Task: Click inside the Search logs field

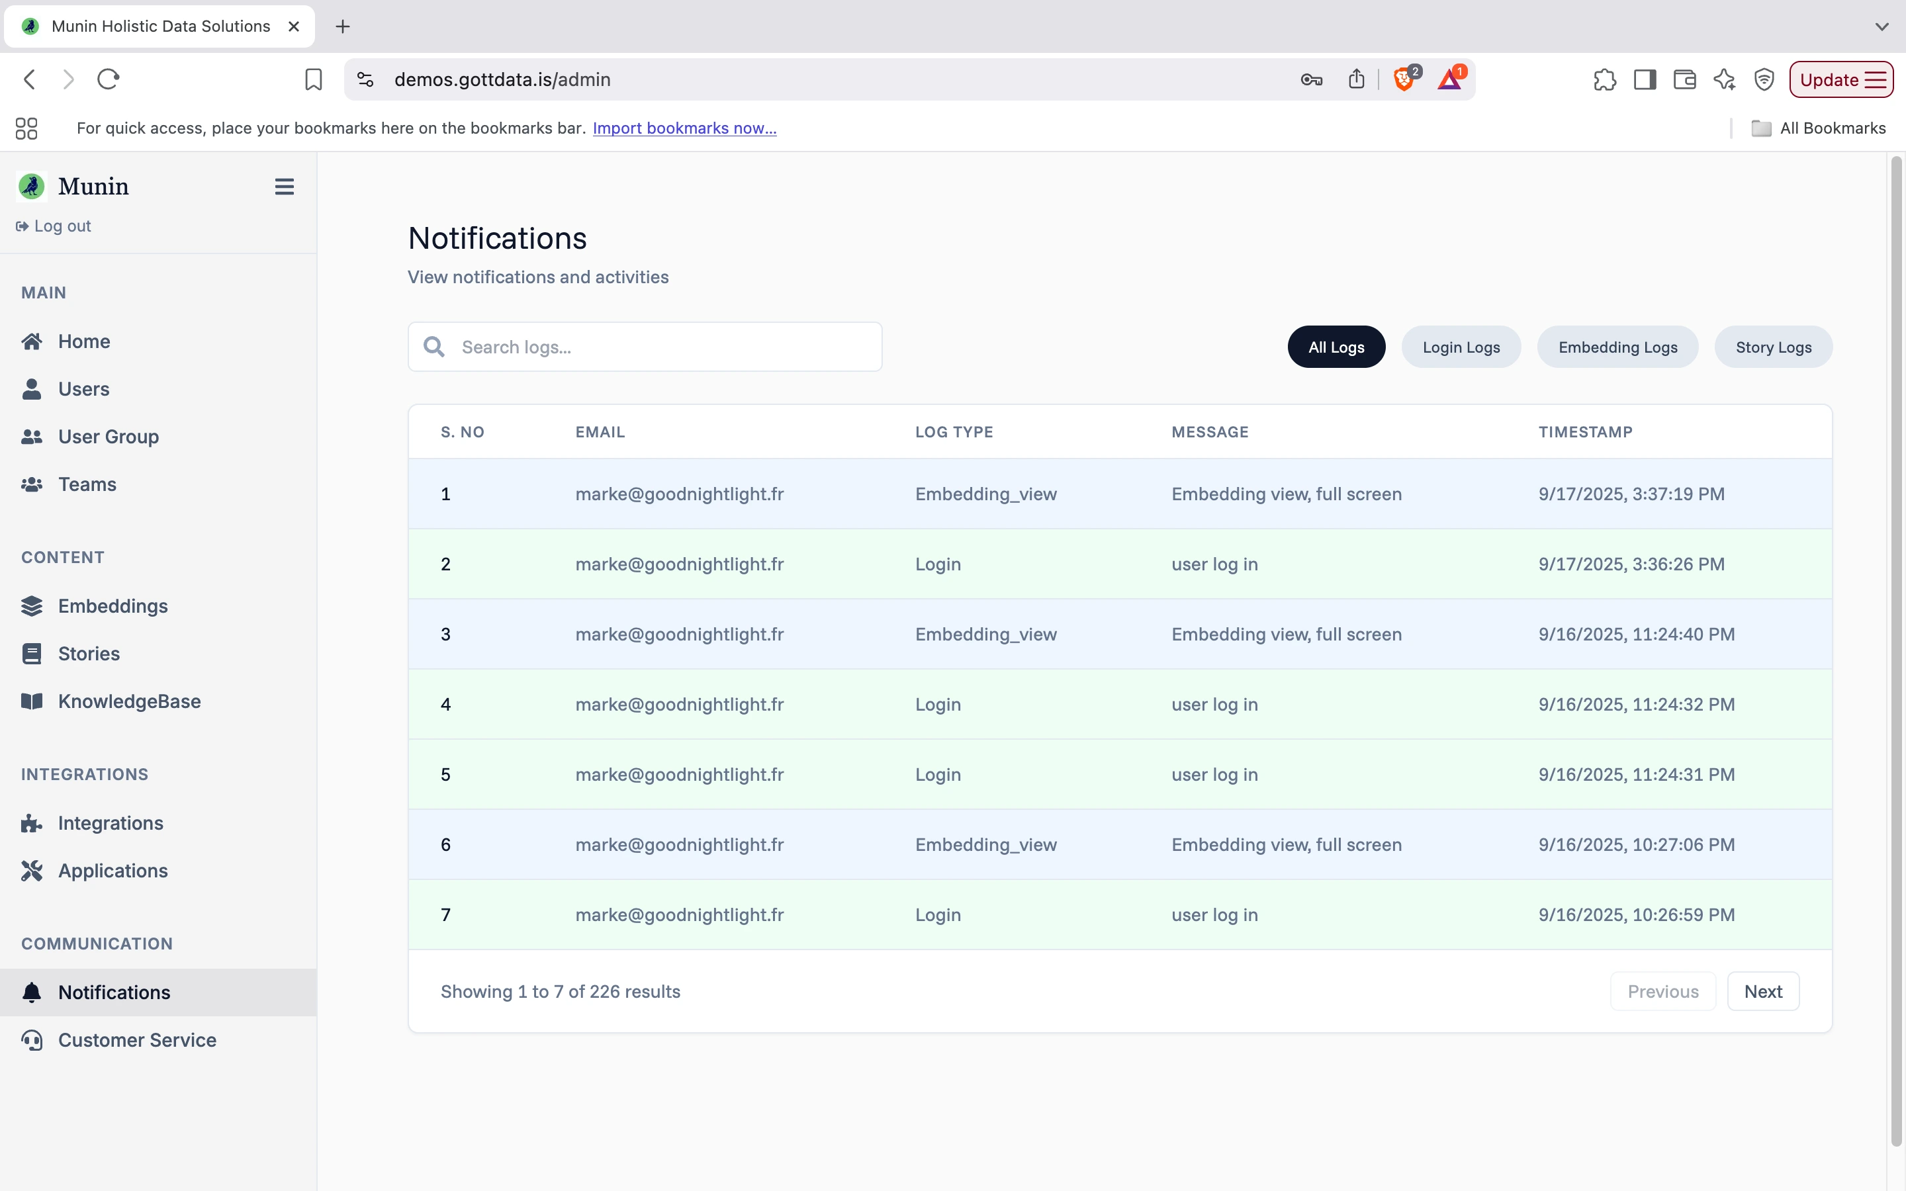Action: coord(644,347)
